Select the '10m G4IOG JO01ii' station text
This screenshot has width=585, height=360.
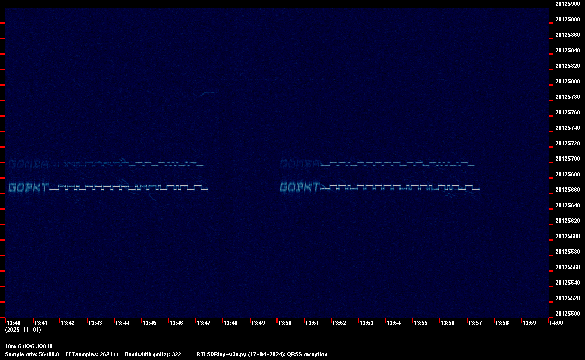29,346
